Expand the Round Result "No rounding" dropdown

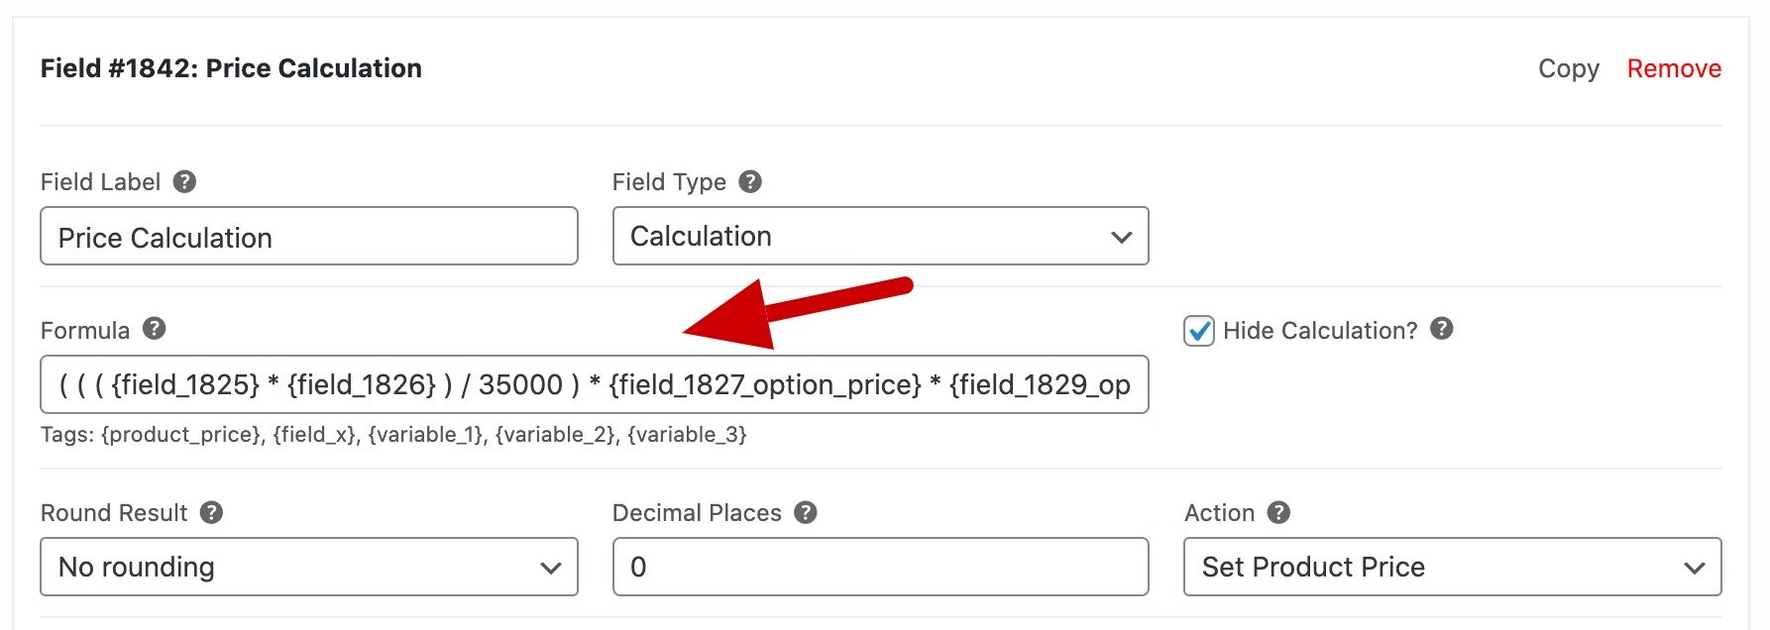pos(309,567)
